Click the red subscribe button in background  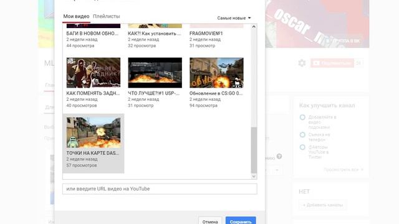pyautogui.click(x=332, y=63)
